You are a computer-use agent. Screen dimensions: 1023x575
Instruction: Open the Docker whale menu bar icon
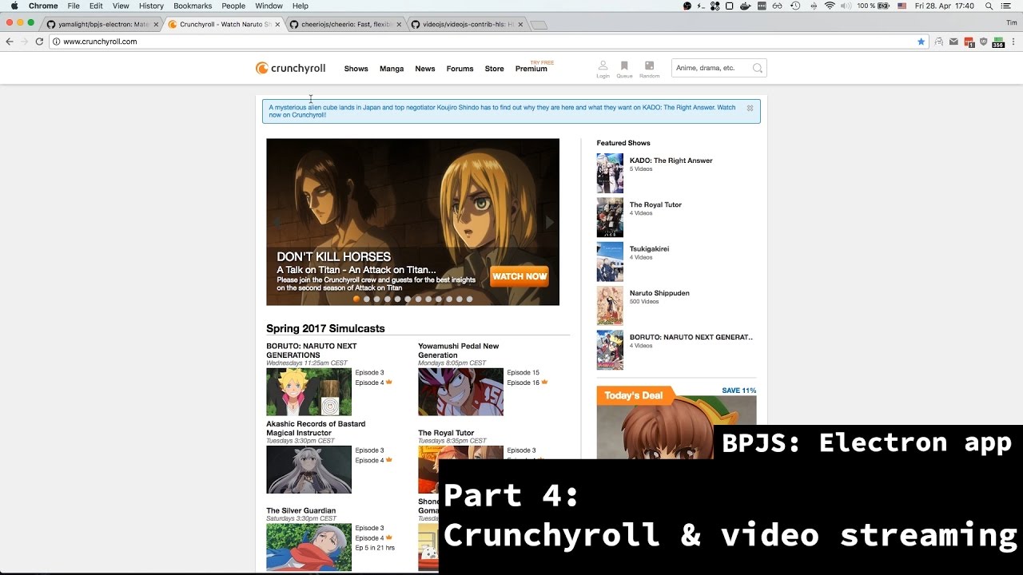[745, 6]
